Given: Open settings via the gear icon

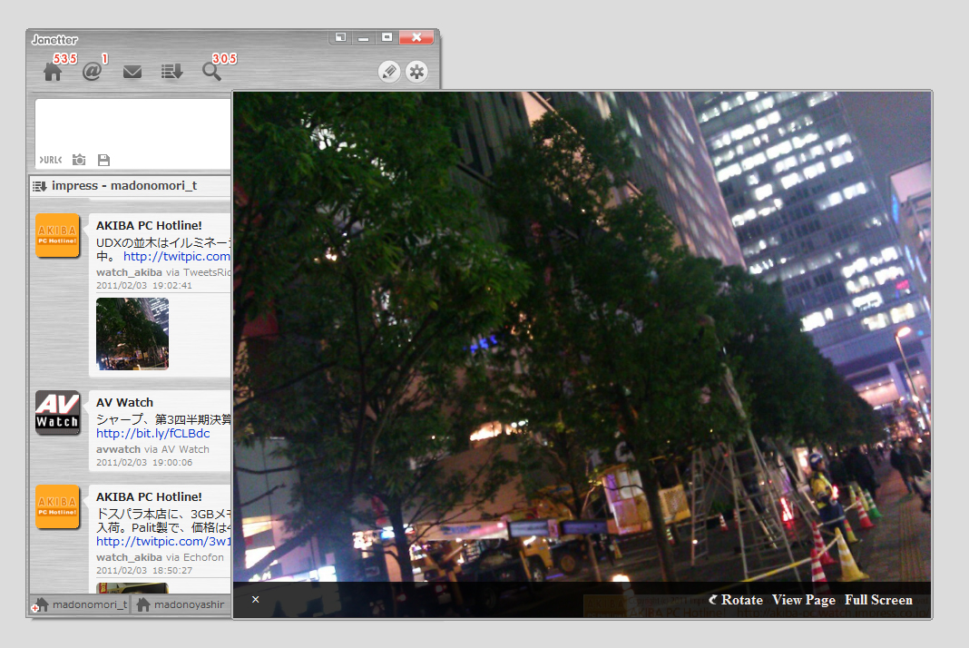Looking at the screenshot, I should pos(416,71).
